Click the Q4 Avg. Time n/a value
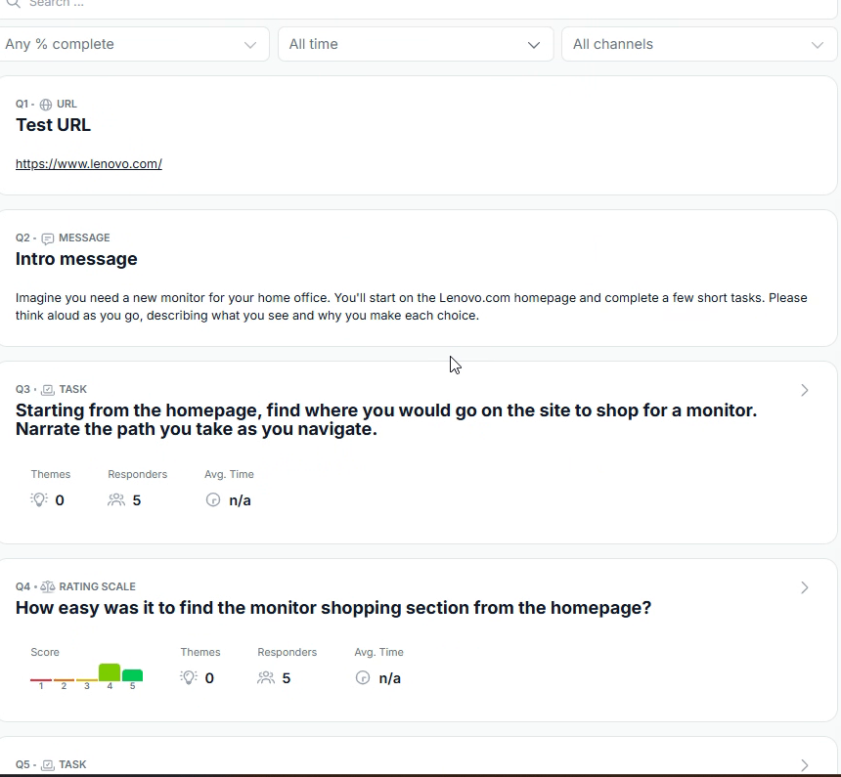 [x=390, y=678]
